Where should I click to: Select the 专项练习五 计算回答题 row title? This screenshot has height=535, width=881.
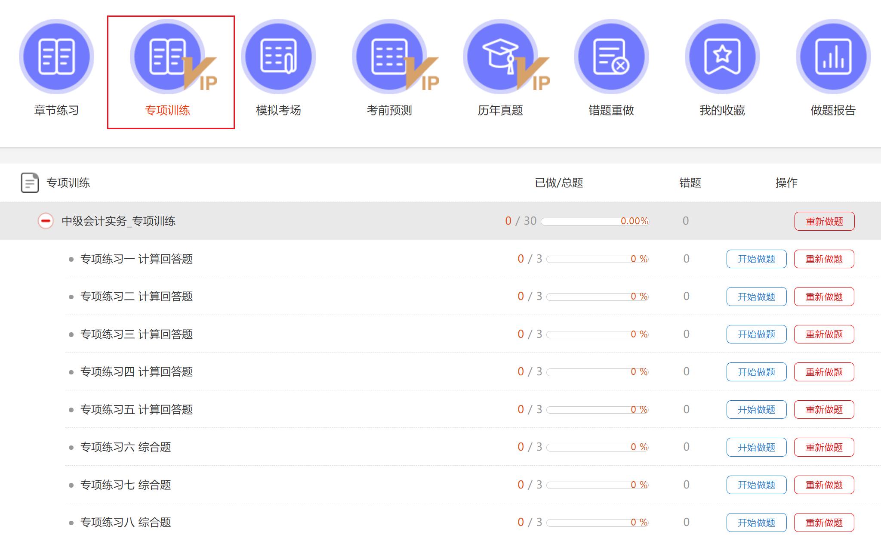pyautogui.click(x=137, y=409)
